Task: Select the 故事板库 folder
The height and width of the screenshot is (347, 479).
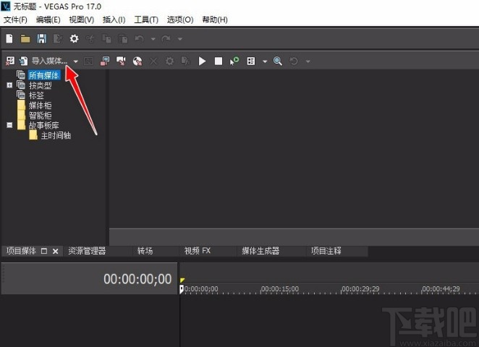Action: click(x=44, y=125)
